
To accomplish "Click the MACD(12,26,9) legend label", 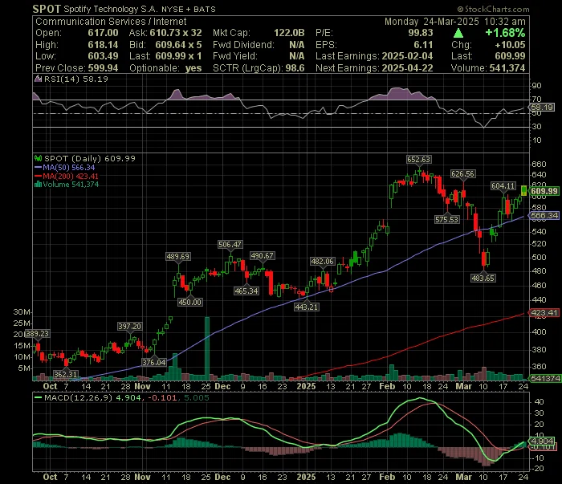I will point(78,397).
